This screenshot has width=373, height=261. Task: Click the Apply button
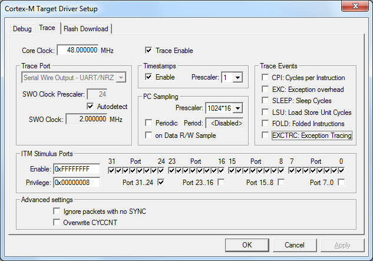342,245
